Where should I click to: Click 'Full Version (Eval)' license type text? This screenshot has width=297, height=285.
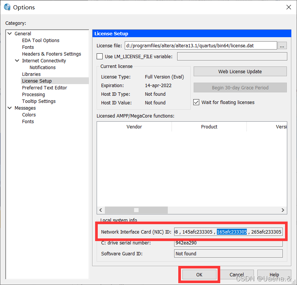164,77
